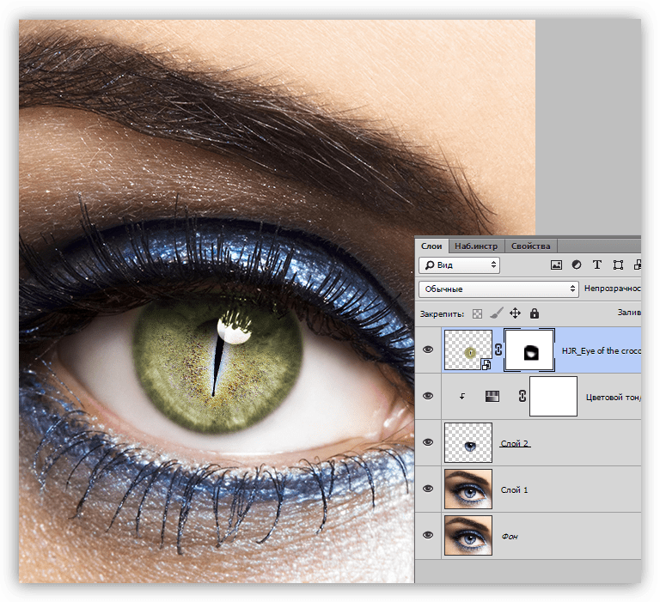This screenshot has height=602, width=660.
Task: Hide the Слой 2 layer
Action: 428,442
